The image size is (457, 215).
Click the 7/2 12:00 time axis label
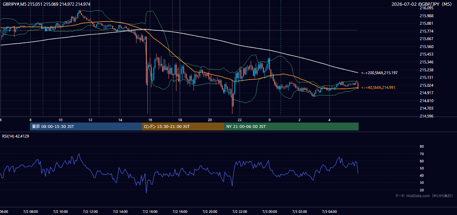[x=90, y=212]
